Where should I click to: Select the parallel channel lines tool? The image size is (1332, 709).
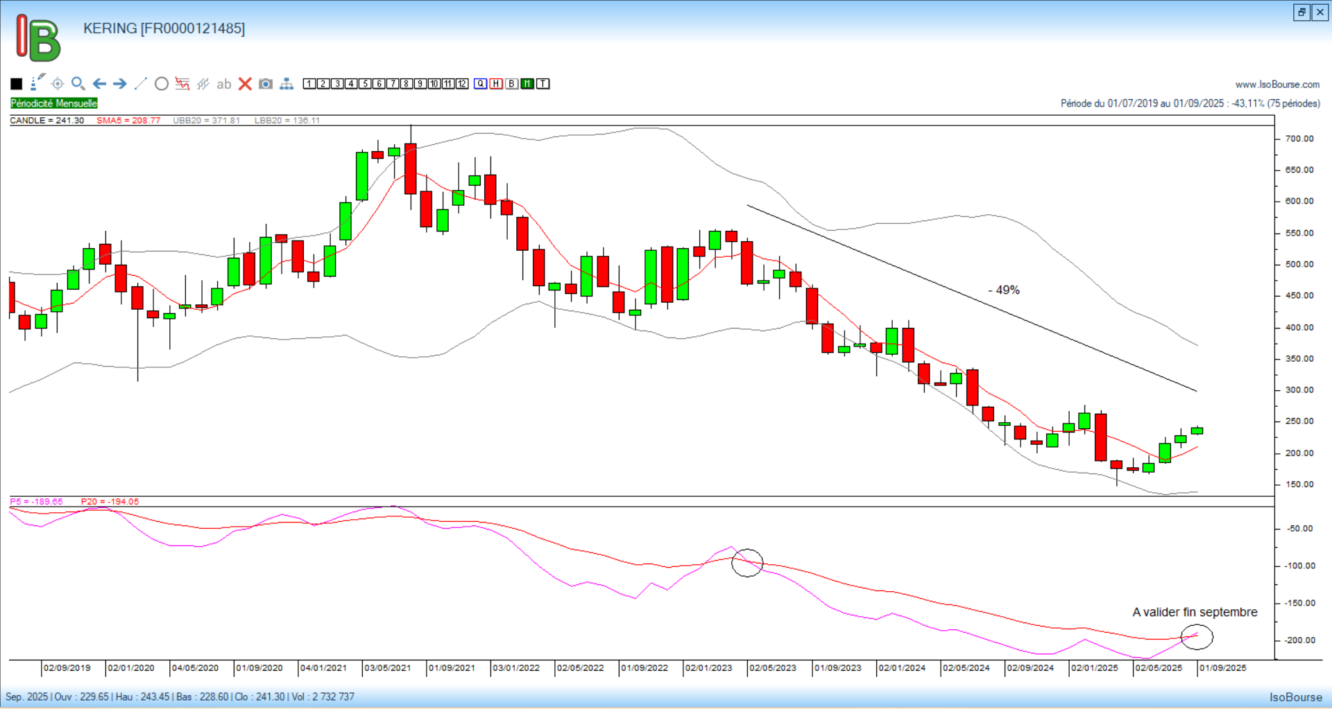click(203, 84)
